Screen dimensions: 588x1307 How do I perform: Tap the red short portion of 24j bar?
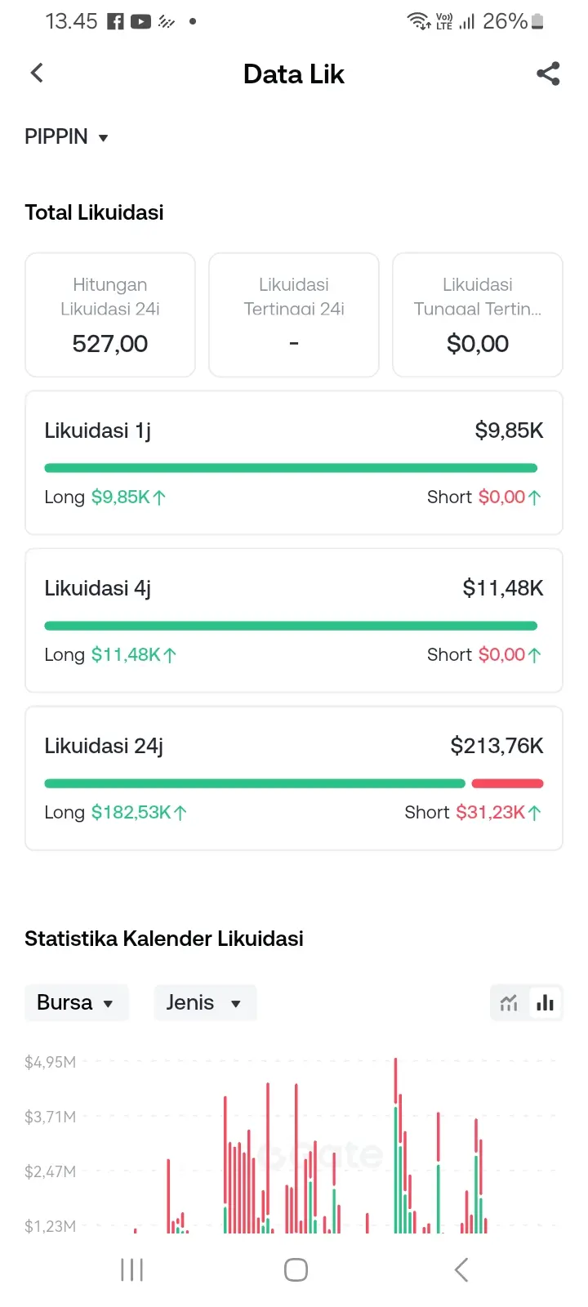click(507, 783)
